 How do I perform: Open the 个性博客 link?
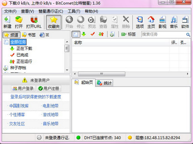click(17, 115)
